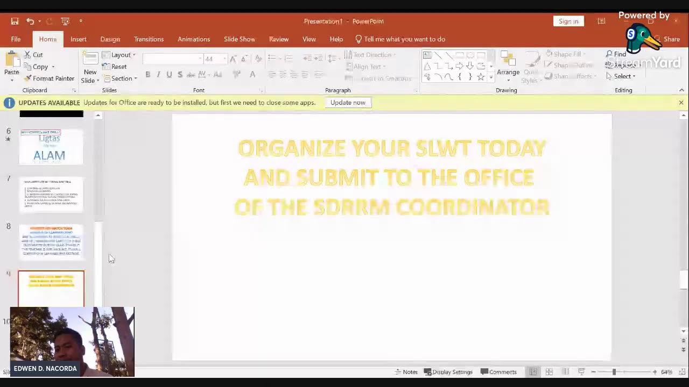Select the down arrow shape

(x=470, y=66)
